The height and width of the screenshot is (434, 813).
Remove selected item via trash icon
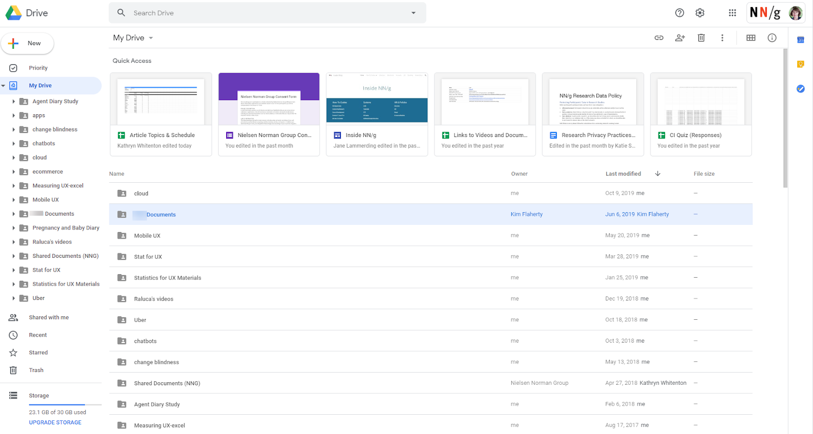[x=701, y=38]
